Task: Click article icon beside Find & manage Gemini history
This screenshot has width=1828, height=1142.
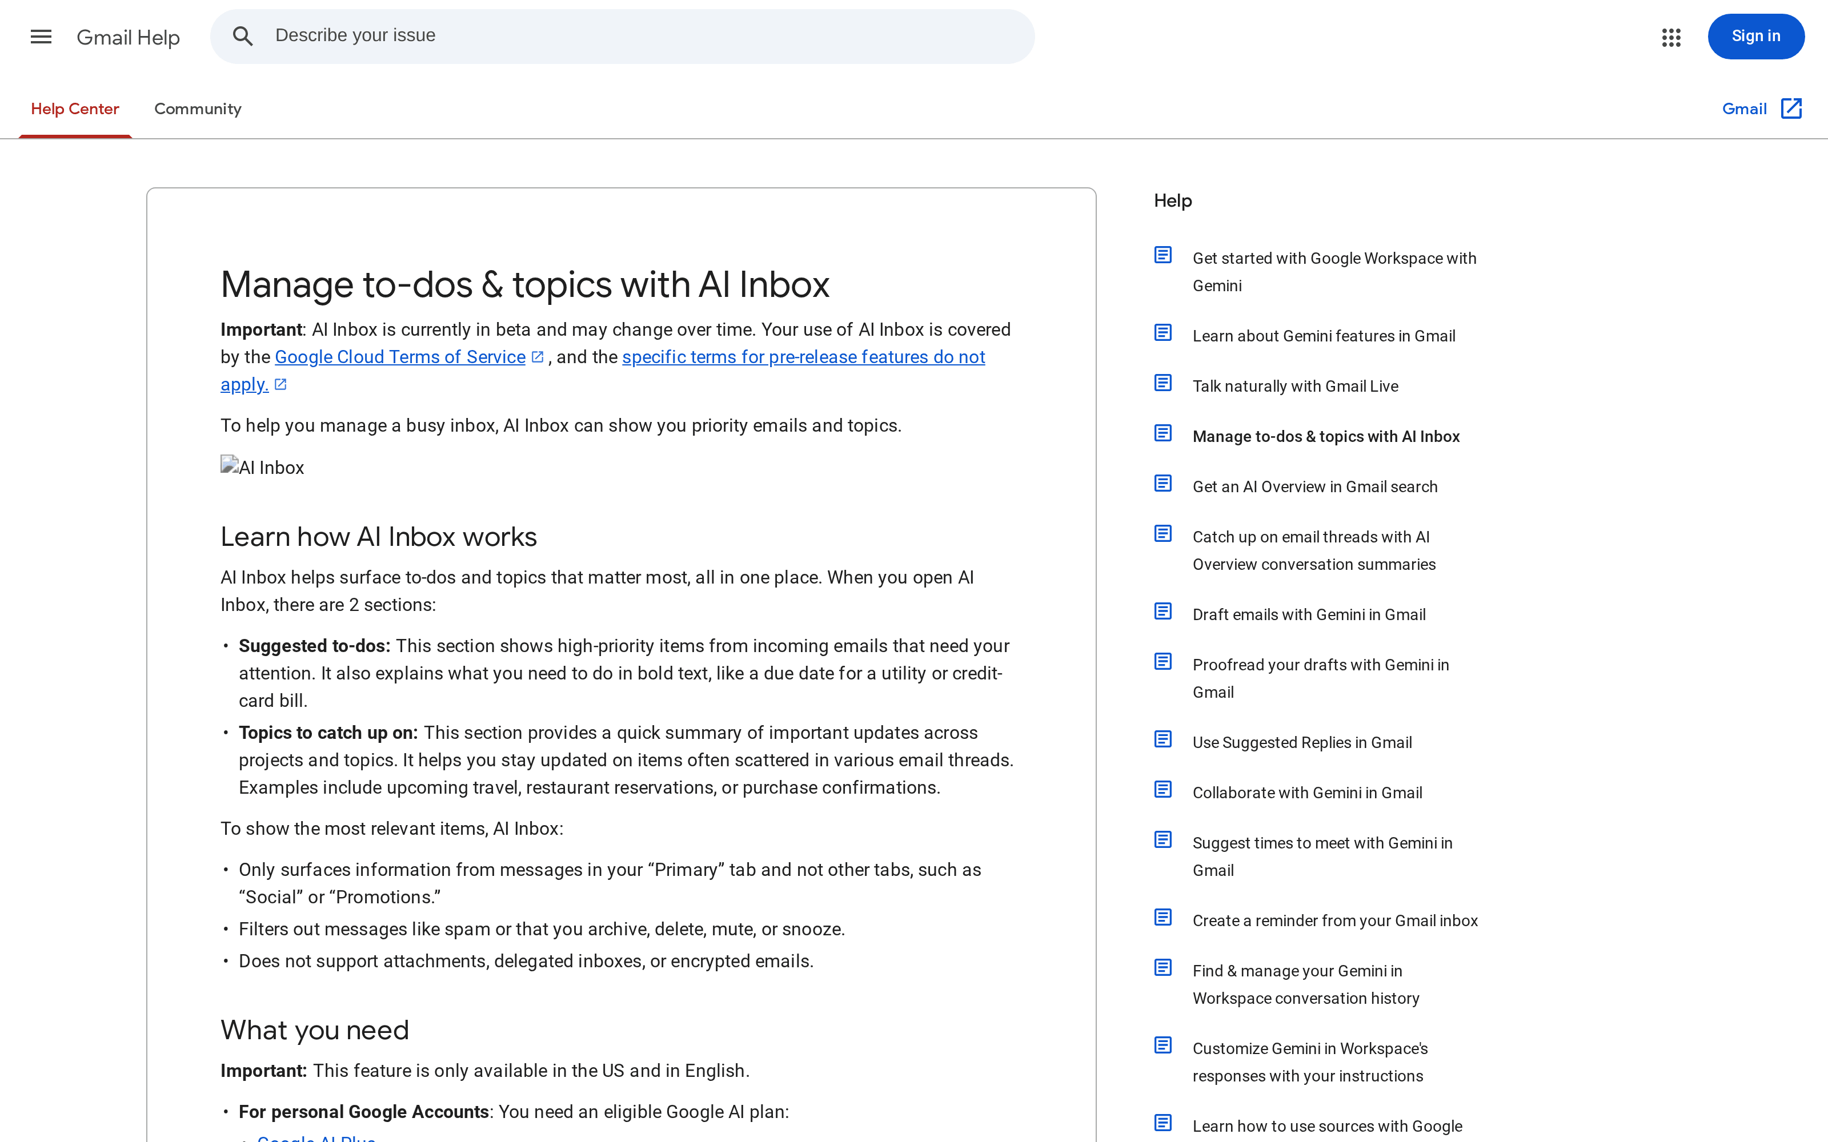Action: tap(1163, 967)
